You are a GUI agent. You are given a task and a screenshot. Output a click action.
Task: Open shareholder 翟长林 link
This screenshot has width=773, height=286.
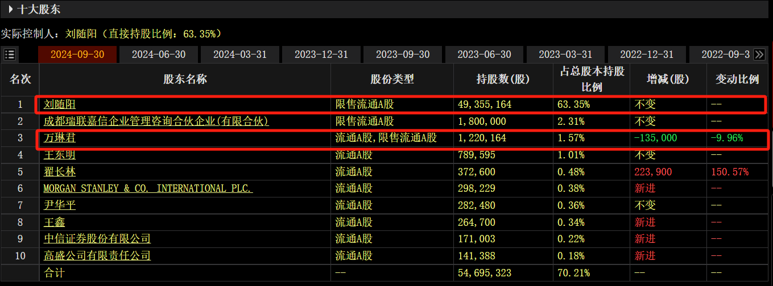[60, 172]
